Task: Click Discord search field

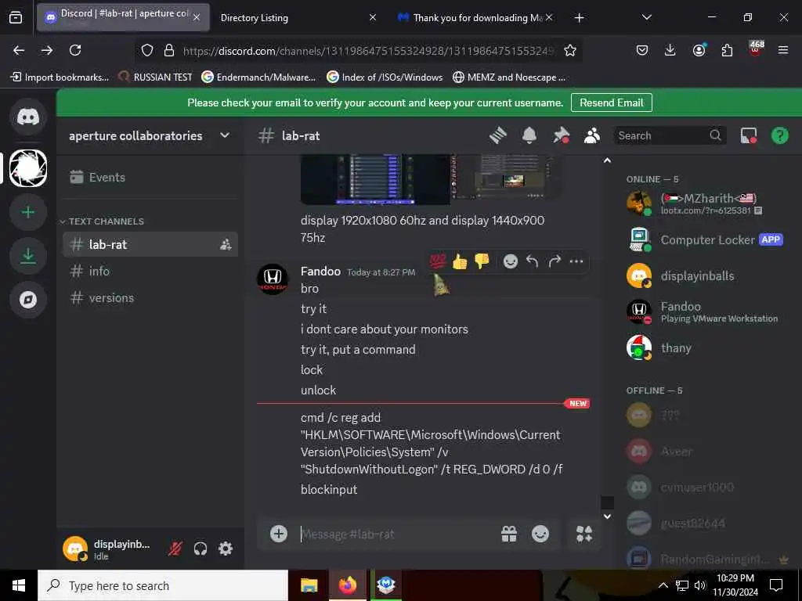Action: tap(670, 135)
